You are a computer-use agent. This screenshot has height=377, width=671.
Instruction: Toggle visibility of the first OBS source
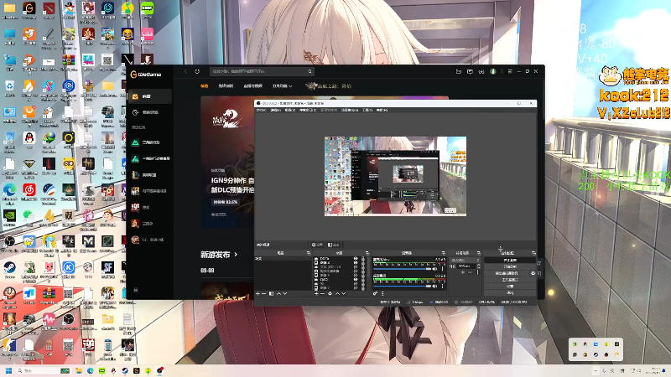355,258
